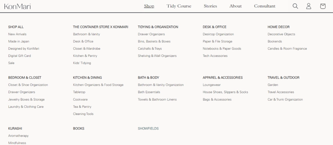
Task: Open Home Decor heading
Action: coord(278,27)
